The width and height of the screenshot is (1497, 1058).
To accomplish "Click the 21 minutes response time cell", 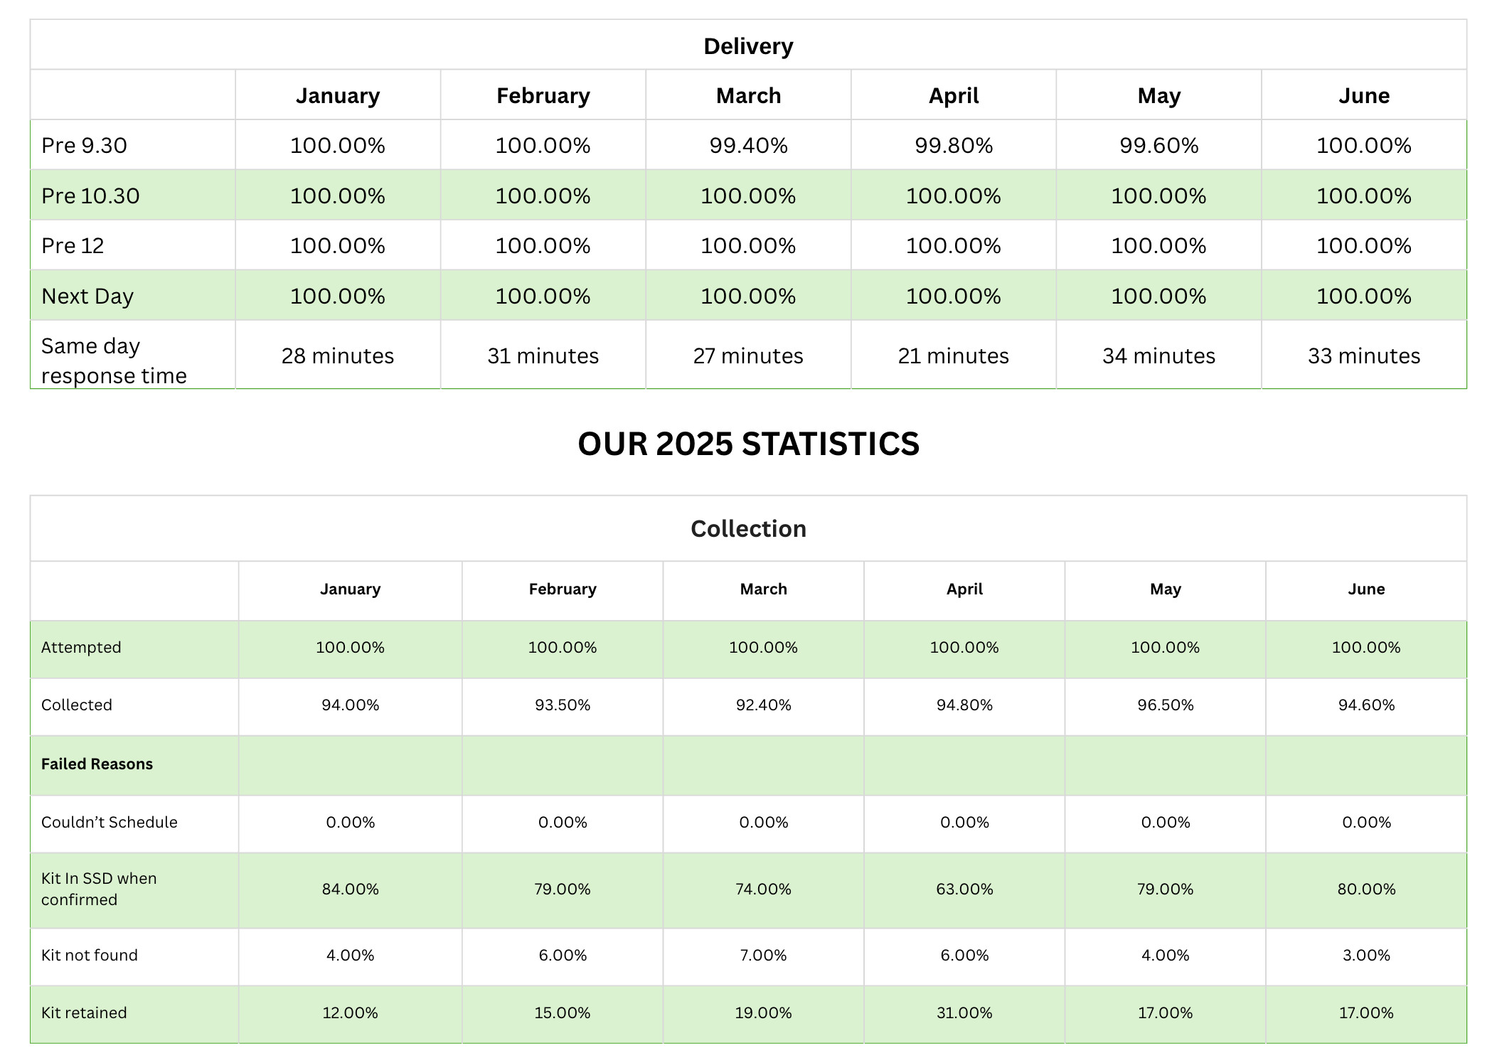I will pos(953,356).
